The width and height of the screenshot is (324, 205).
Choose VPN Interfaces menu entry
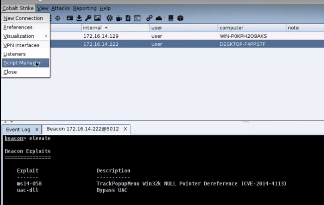pos(26,45)
